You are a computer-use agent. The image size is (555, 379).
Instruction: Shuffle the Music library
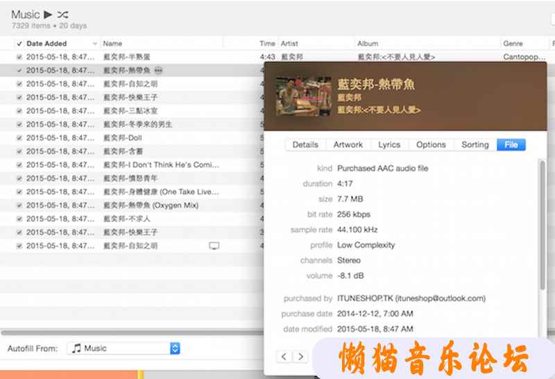coord(62,15)
